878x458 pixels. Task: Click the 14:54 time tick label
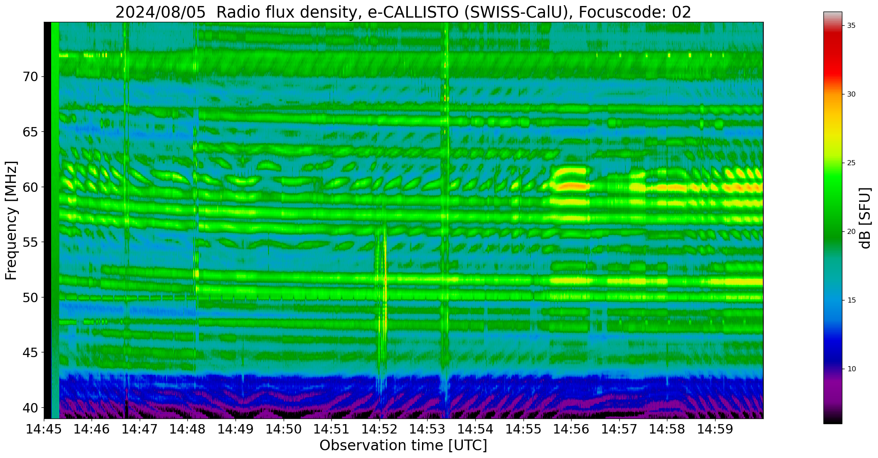[475, 429]
